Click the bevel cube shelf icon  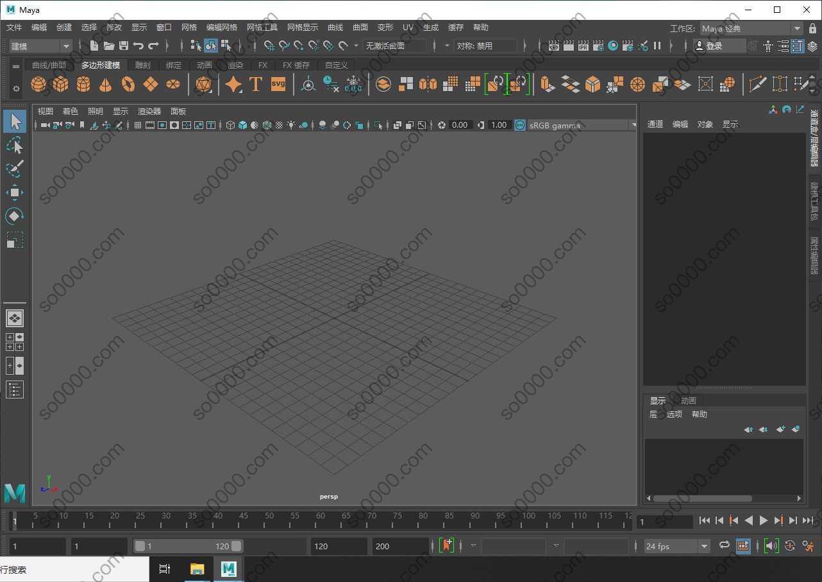tap(593, 84)
